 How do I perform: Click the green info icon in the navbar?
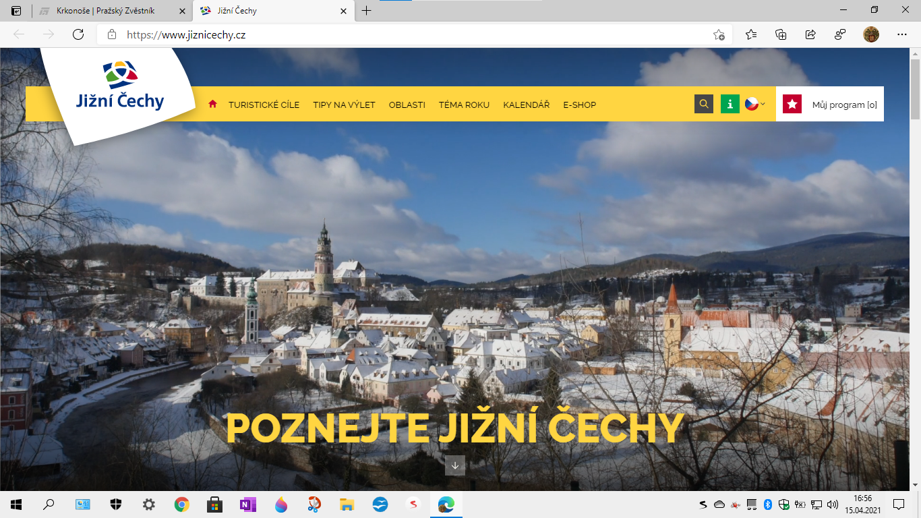click(730, 104)
